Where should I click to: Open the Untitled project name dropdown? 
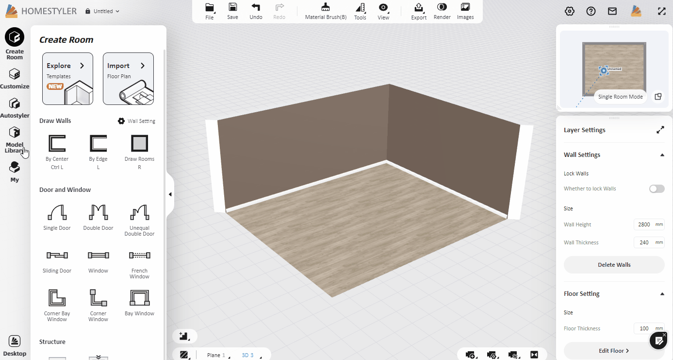[103, 11]
